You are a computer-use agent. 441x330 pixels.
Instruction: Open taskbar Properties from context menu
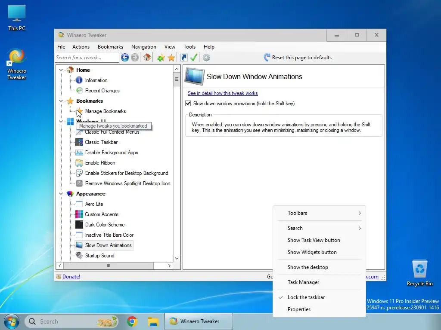pos(319,309)
